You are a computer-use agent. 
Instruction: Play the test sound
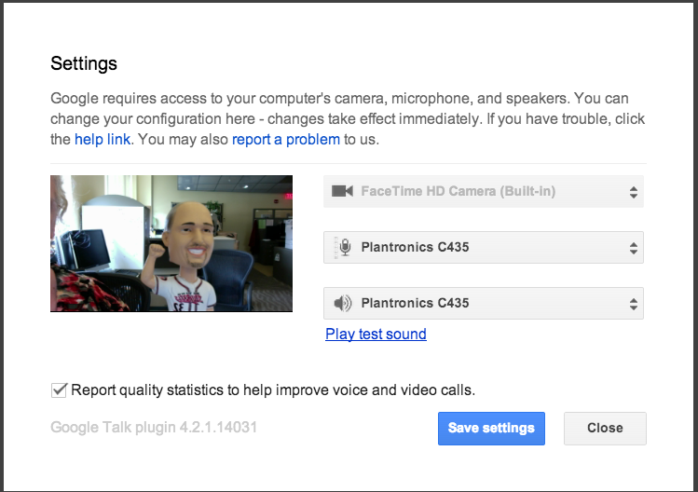click(x=376, y=334)
